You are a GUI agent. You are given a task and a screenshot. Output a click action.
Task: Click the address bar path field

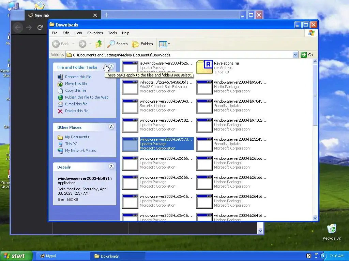[179, 55]
